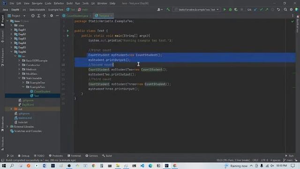
Task: Open Project panel gear options
Action: [x=52, y=15]
